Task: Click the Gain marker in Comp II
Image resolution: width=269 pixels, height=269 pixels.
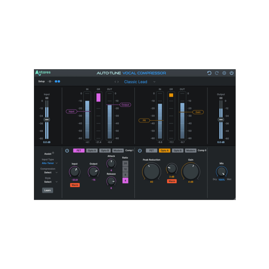Action: (x=198, y=112)
